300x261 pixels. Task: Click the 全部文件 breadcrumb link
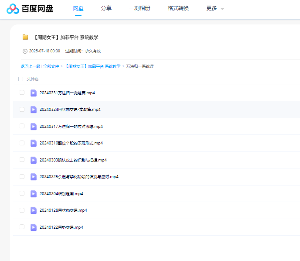point(51,66)
